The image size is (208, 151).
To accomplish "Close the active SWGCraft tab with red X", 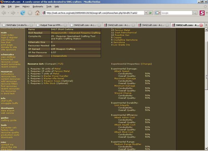I will coord(201,25).
